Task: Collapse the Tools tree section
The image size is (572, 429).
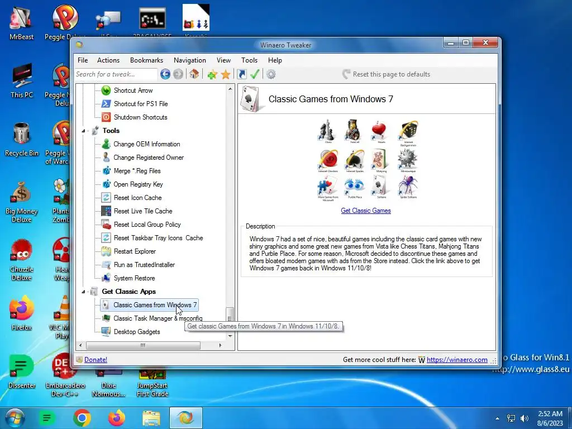Action: coord(83,131)
